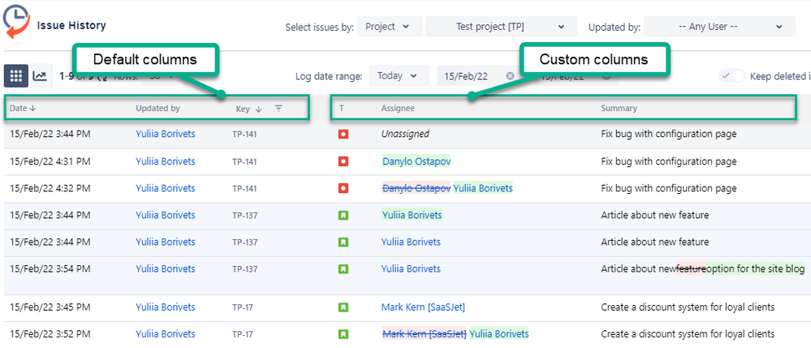
Task: Click the Assignee column header
Action: click(x=398, y=109)
